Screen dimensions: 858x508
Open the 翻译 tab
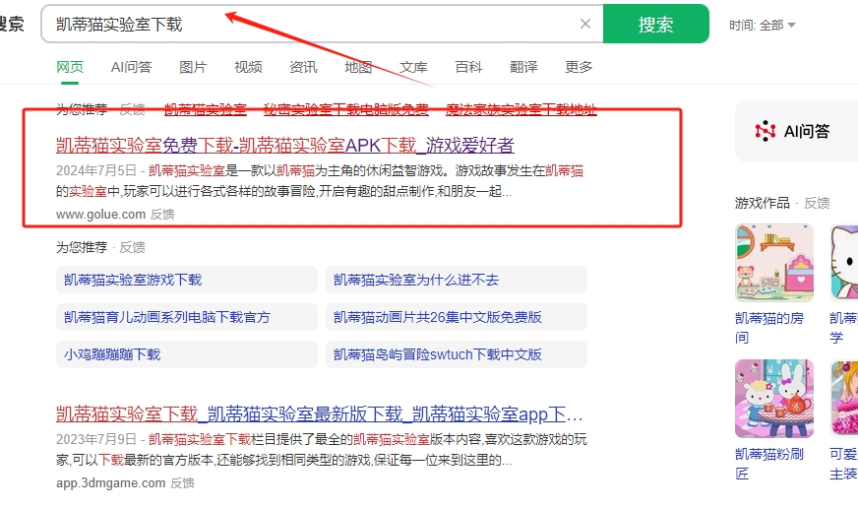pos(523,67)
